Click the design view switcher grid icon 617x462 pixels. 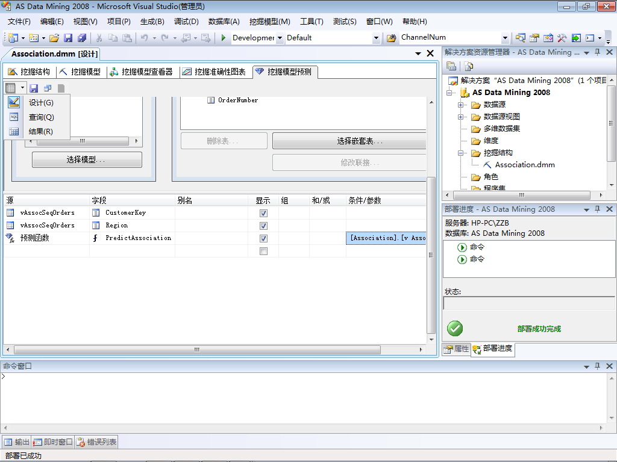(11, 88)
